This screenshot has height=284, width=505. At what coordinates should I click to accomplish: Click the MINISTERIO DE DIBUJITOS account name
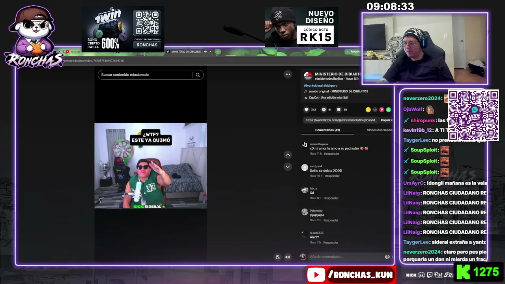(338, 74)
